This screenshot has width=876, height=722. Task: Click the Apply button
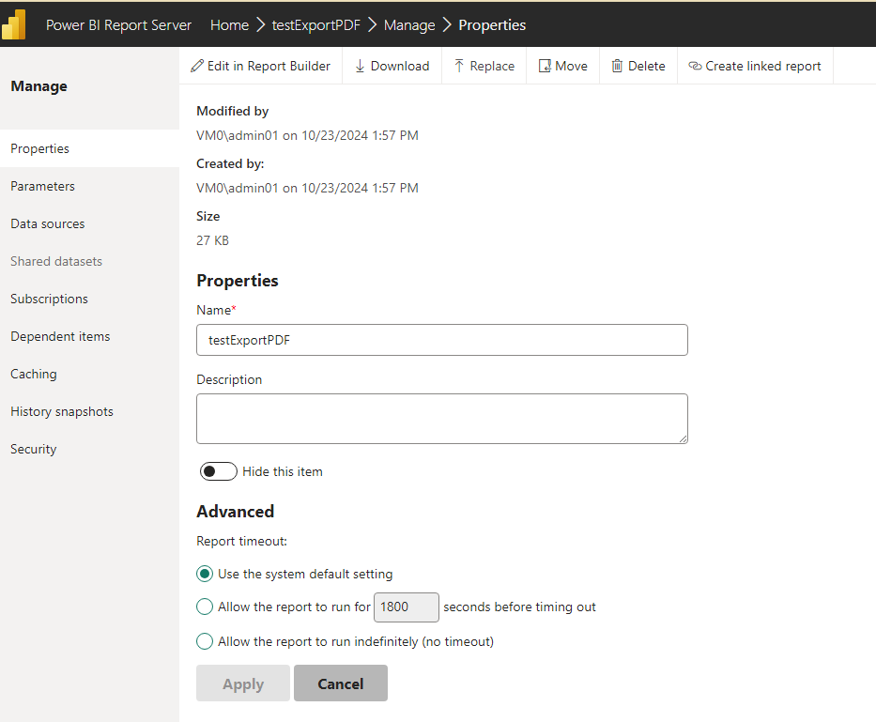(243, 683)
